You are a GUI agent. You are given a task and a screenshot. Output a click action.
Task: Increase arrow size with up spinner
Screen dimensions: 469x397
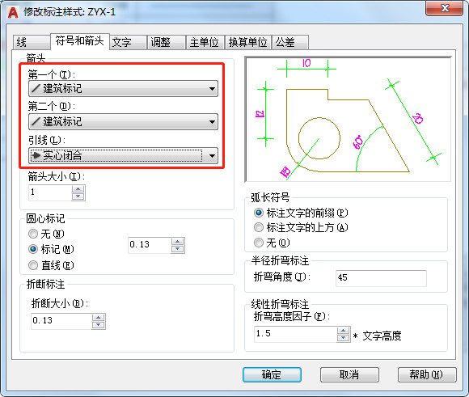pos(78,189)
